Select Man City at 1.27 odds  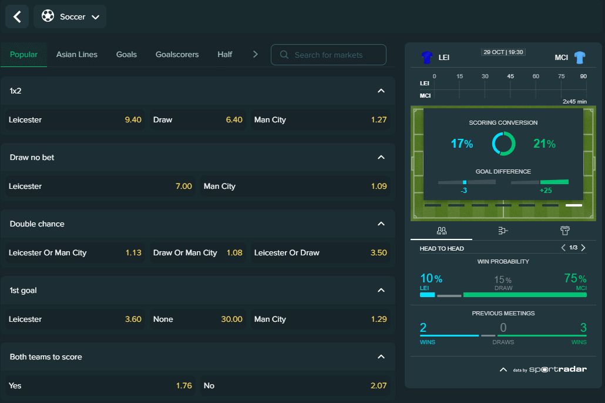click(x=320, y=120)
